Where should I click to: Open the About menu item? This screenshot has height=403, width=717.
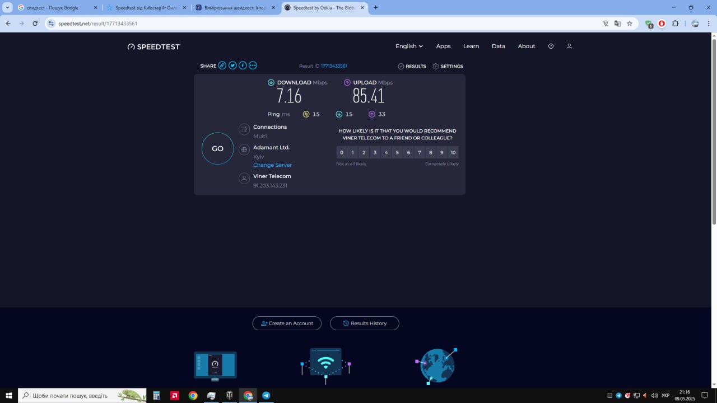tap(527, 46)
